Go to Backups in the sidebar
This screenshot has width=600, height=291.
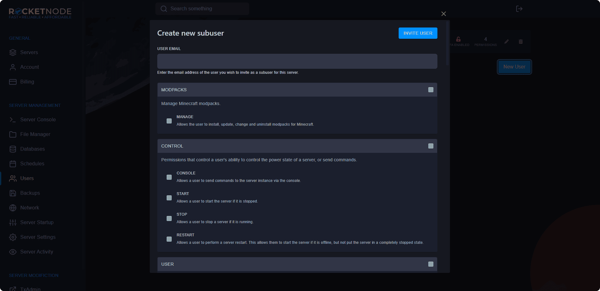click(30, 193)
